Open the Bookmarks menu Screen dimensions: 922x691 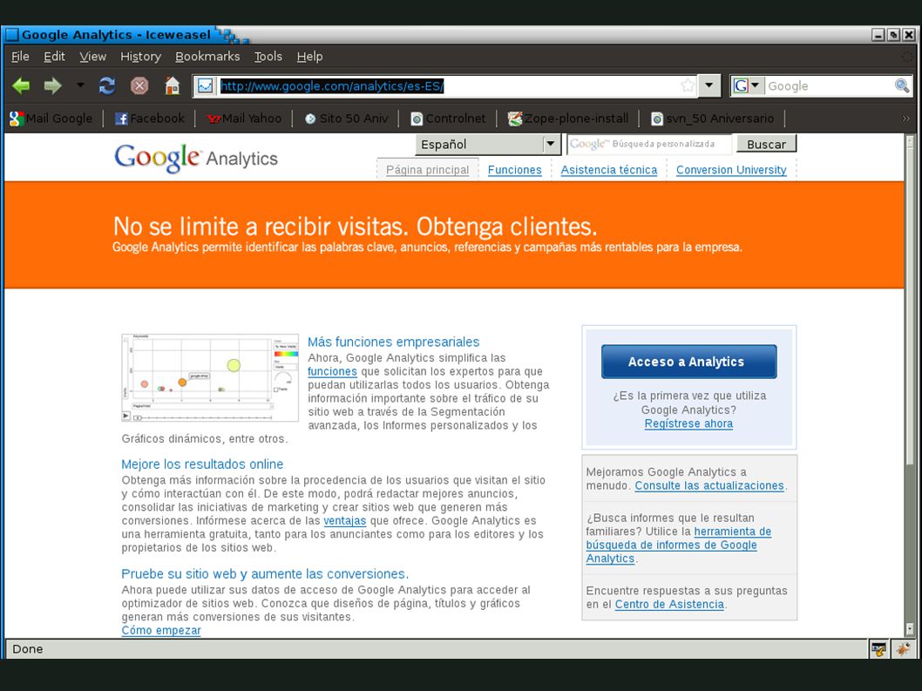coord(207,57)
